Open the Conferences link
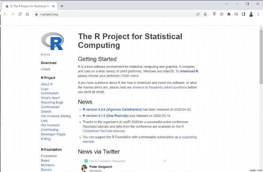This screenshot has width=263, height=172. tap(50, 107)
